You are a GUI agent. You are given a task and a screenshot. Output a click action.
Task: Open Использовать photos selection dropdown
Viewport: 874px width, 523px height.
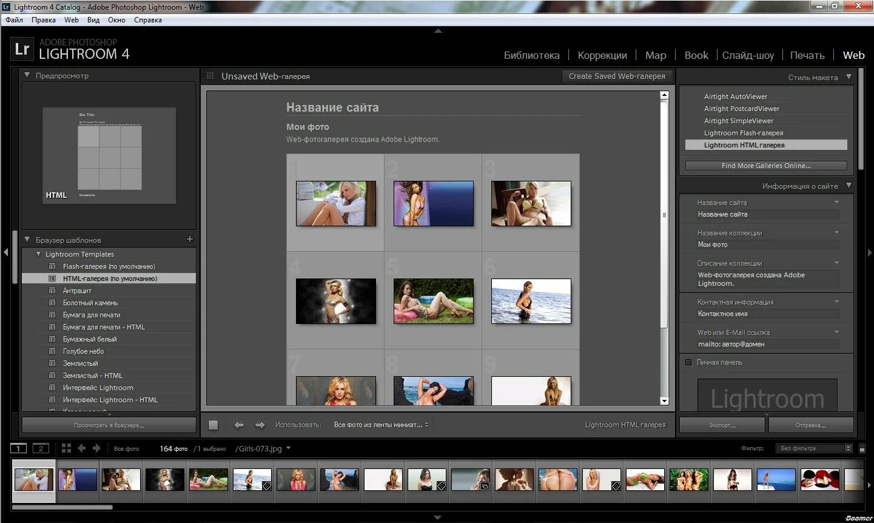[x=381, y=425]
